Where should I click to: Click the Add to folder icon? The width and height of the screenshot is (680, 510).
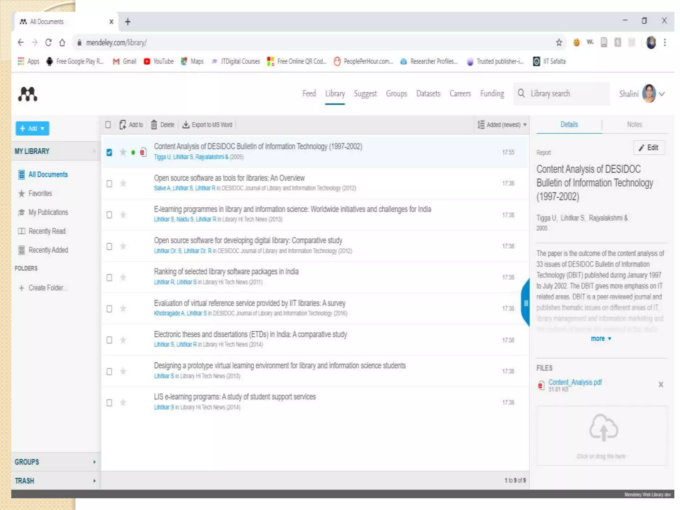tap(123, 125)
